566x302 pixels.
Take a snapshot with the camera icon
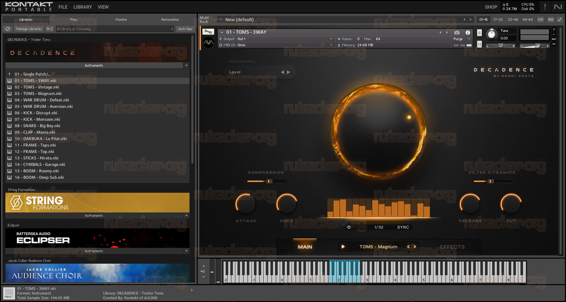pos(457,32)
